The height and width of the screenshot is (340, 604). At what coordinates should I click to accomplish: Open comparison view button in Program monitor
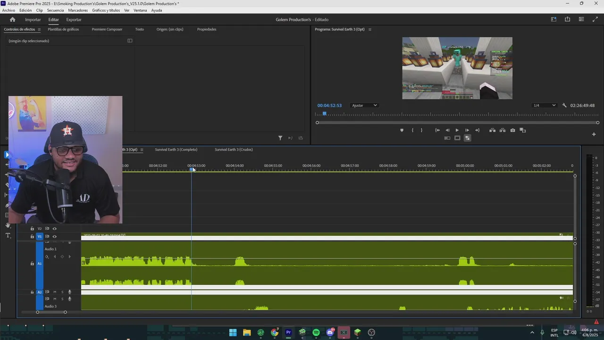coord(522,130)
